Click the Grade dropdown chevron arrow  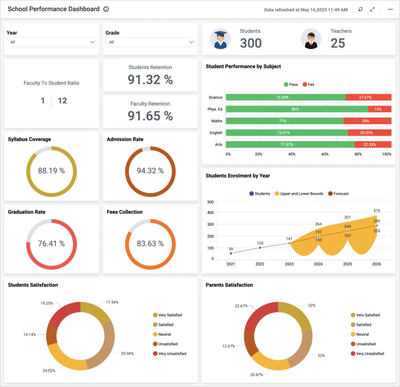point(191,42)
